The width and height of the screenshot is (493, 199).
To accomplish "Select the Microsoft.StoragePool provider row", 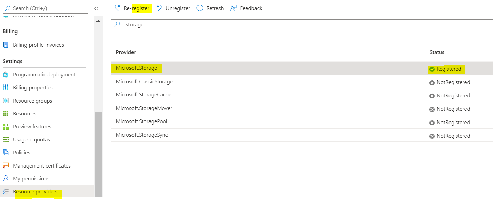I will point(302,121).
